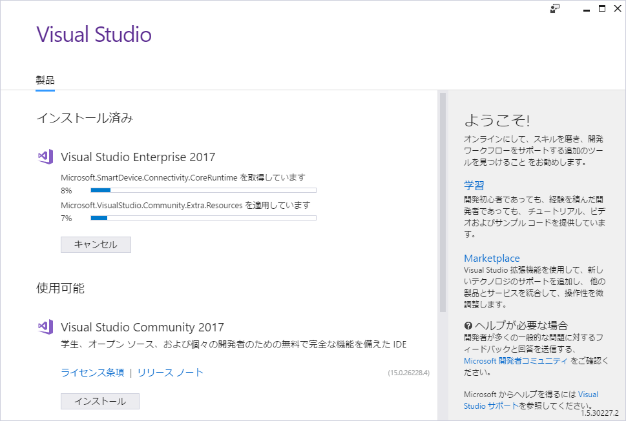Viewport: 626px width, 421px height.
Task: Open the ライセンス条項 link
Action: point(92,373)
